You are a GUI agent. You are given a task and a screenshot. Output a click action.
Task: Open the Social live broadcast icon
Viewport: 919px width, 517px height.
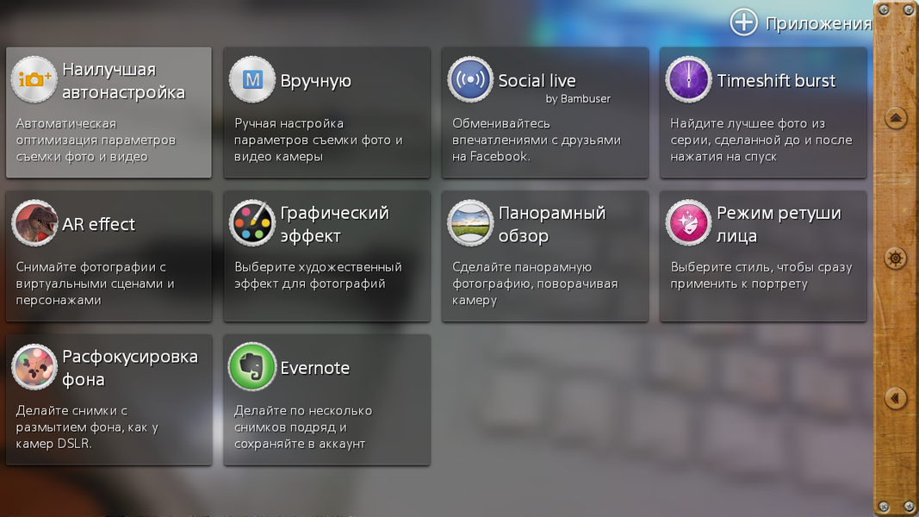(x=470, y=80)
